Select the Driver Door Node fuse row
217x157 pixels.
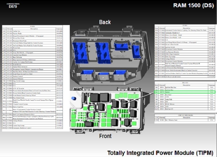point(32,38)
